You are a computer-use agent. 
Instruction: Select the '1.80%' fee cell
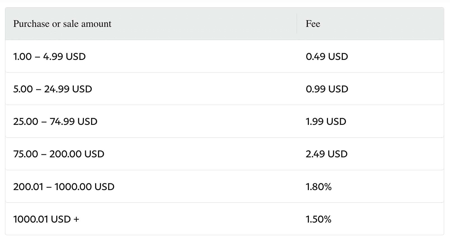pyautogui.click(x=370, y=186)
